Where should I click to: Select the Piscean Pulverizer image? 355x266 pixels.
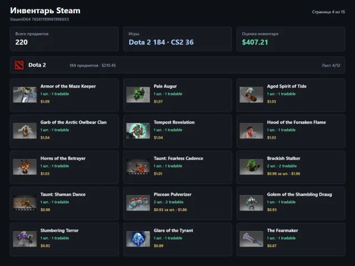[x=138, y=203]
